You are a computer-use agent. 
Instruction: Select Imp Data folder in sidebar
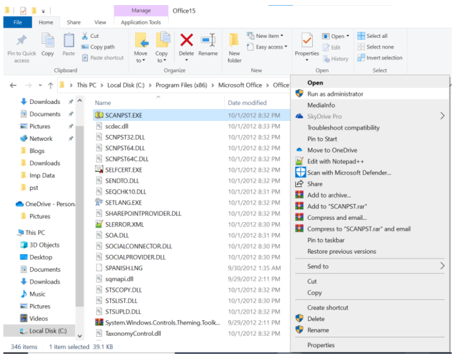click(x=42, y=176)
